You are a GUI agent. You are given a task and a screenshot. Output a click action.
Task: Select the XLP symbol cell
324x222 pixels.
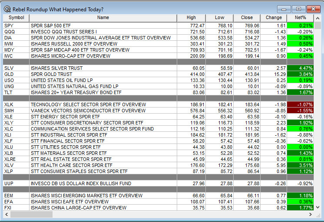coord(17,171)
